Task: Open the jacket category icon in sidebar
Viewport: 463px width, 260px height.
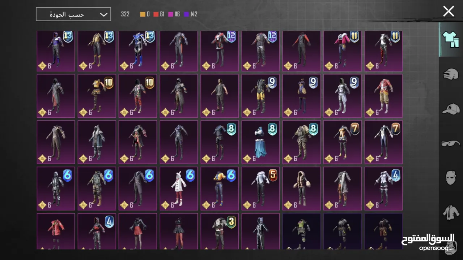Action: (x=451, y=212)
